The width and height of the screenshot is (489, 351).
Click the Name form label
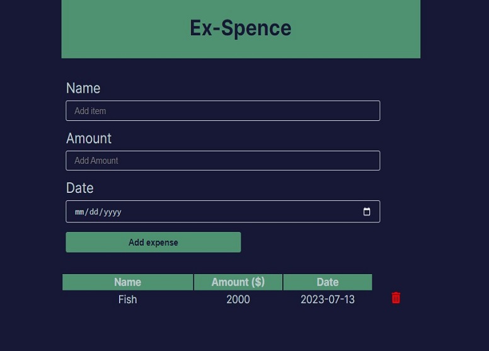[x=83, y=88]
